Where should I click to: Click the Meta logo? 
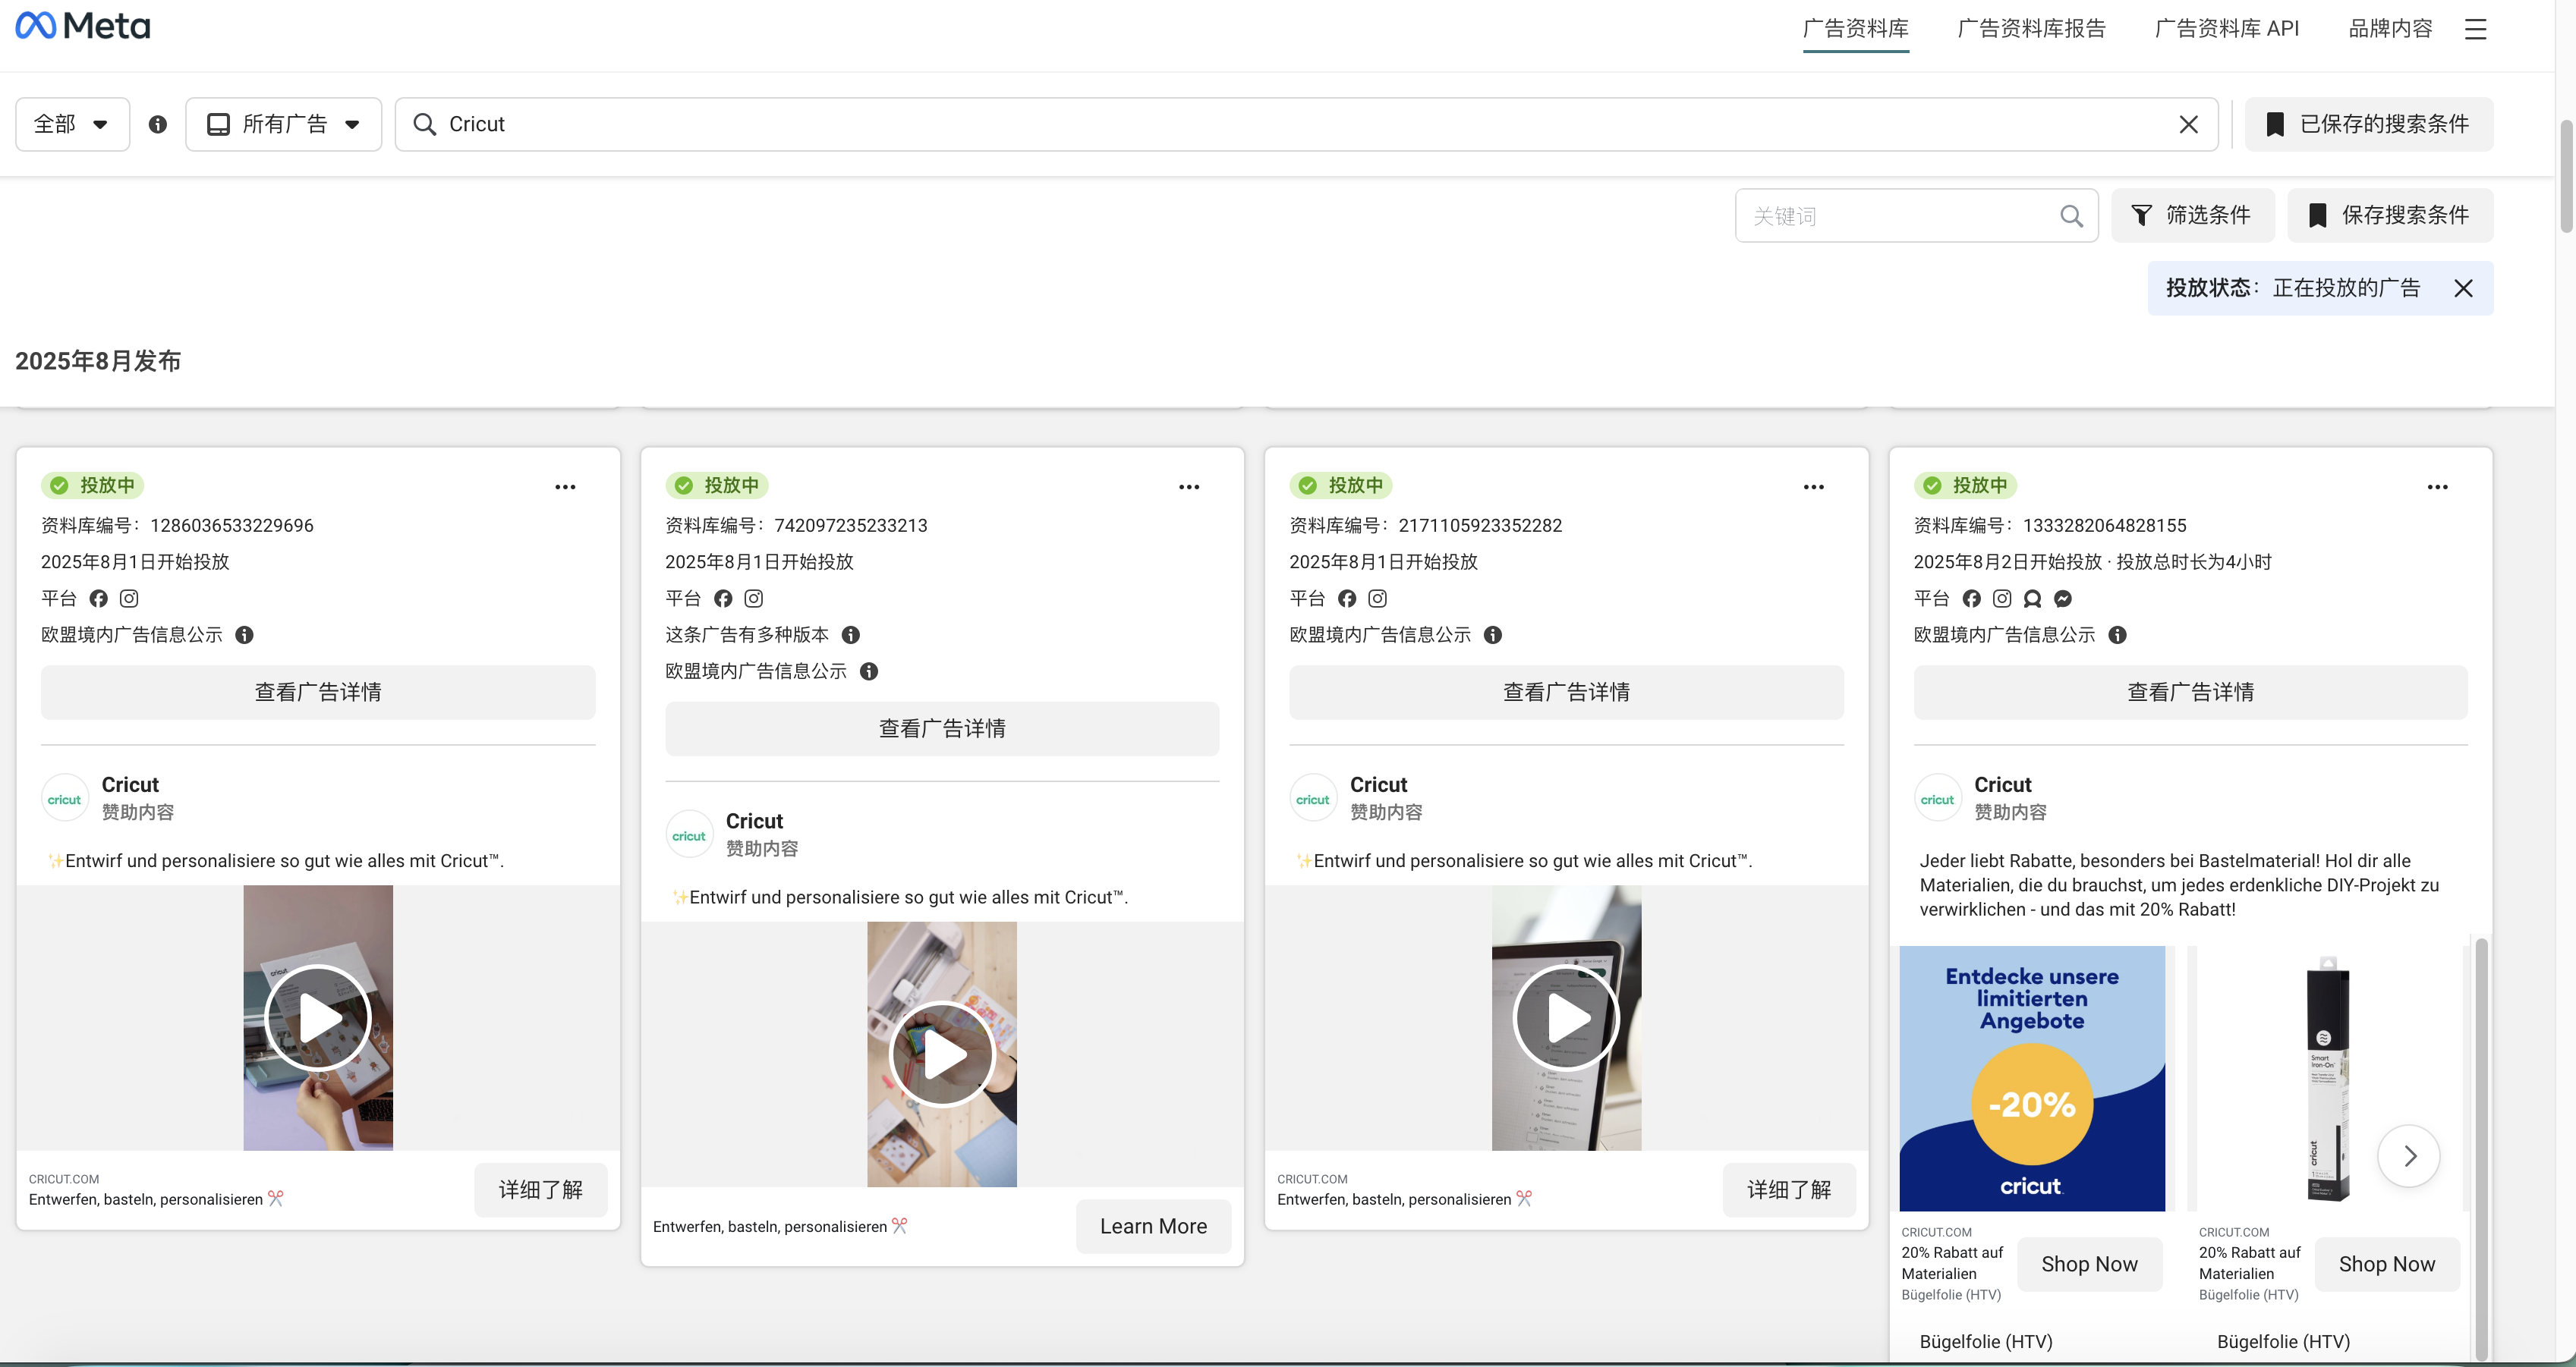pyautogui.click(x=82, y=25)
